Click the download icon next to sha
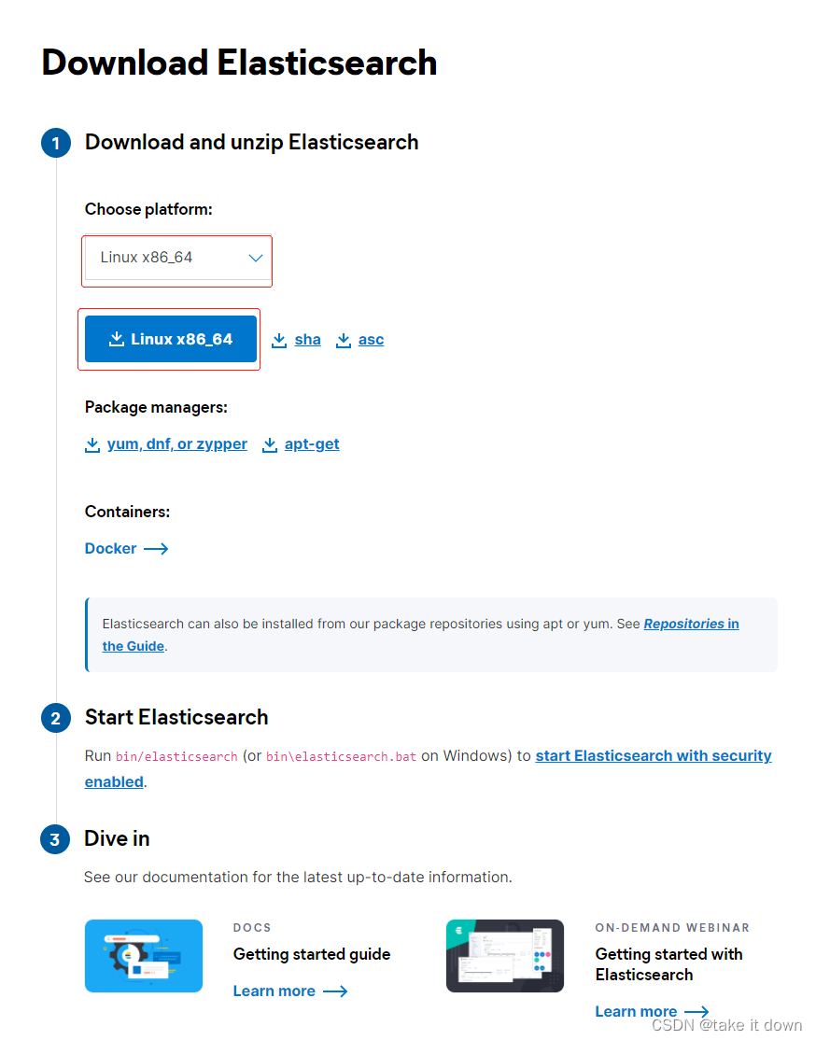This screenshot has height=1040, width=816. pyautogui.click(x=278, y=339)
